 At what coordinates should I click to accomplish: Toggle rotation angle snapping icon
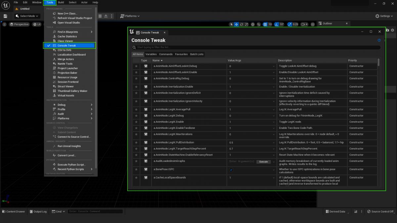(x=277, y=24)
